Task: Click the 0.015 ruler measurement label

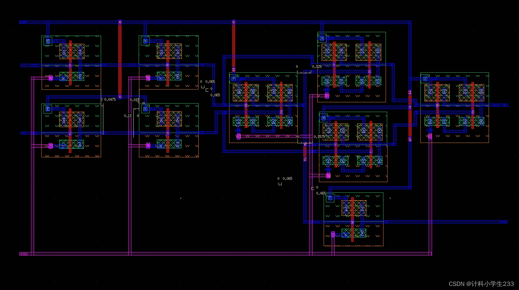Action: [135, 100]
